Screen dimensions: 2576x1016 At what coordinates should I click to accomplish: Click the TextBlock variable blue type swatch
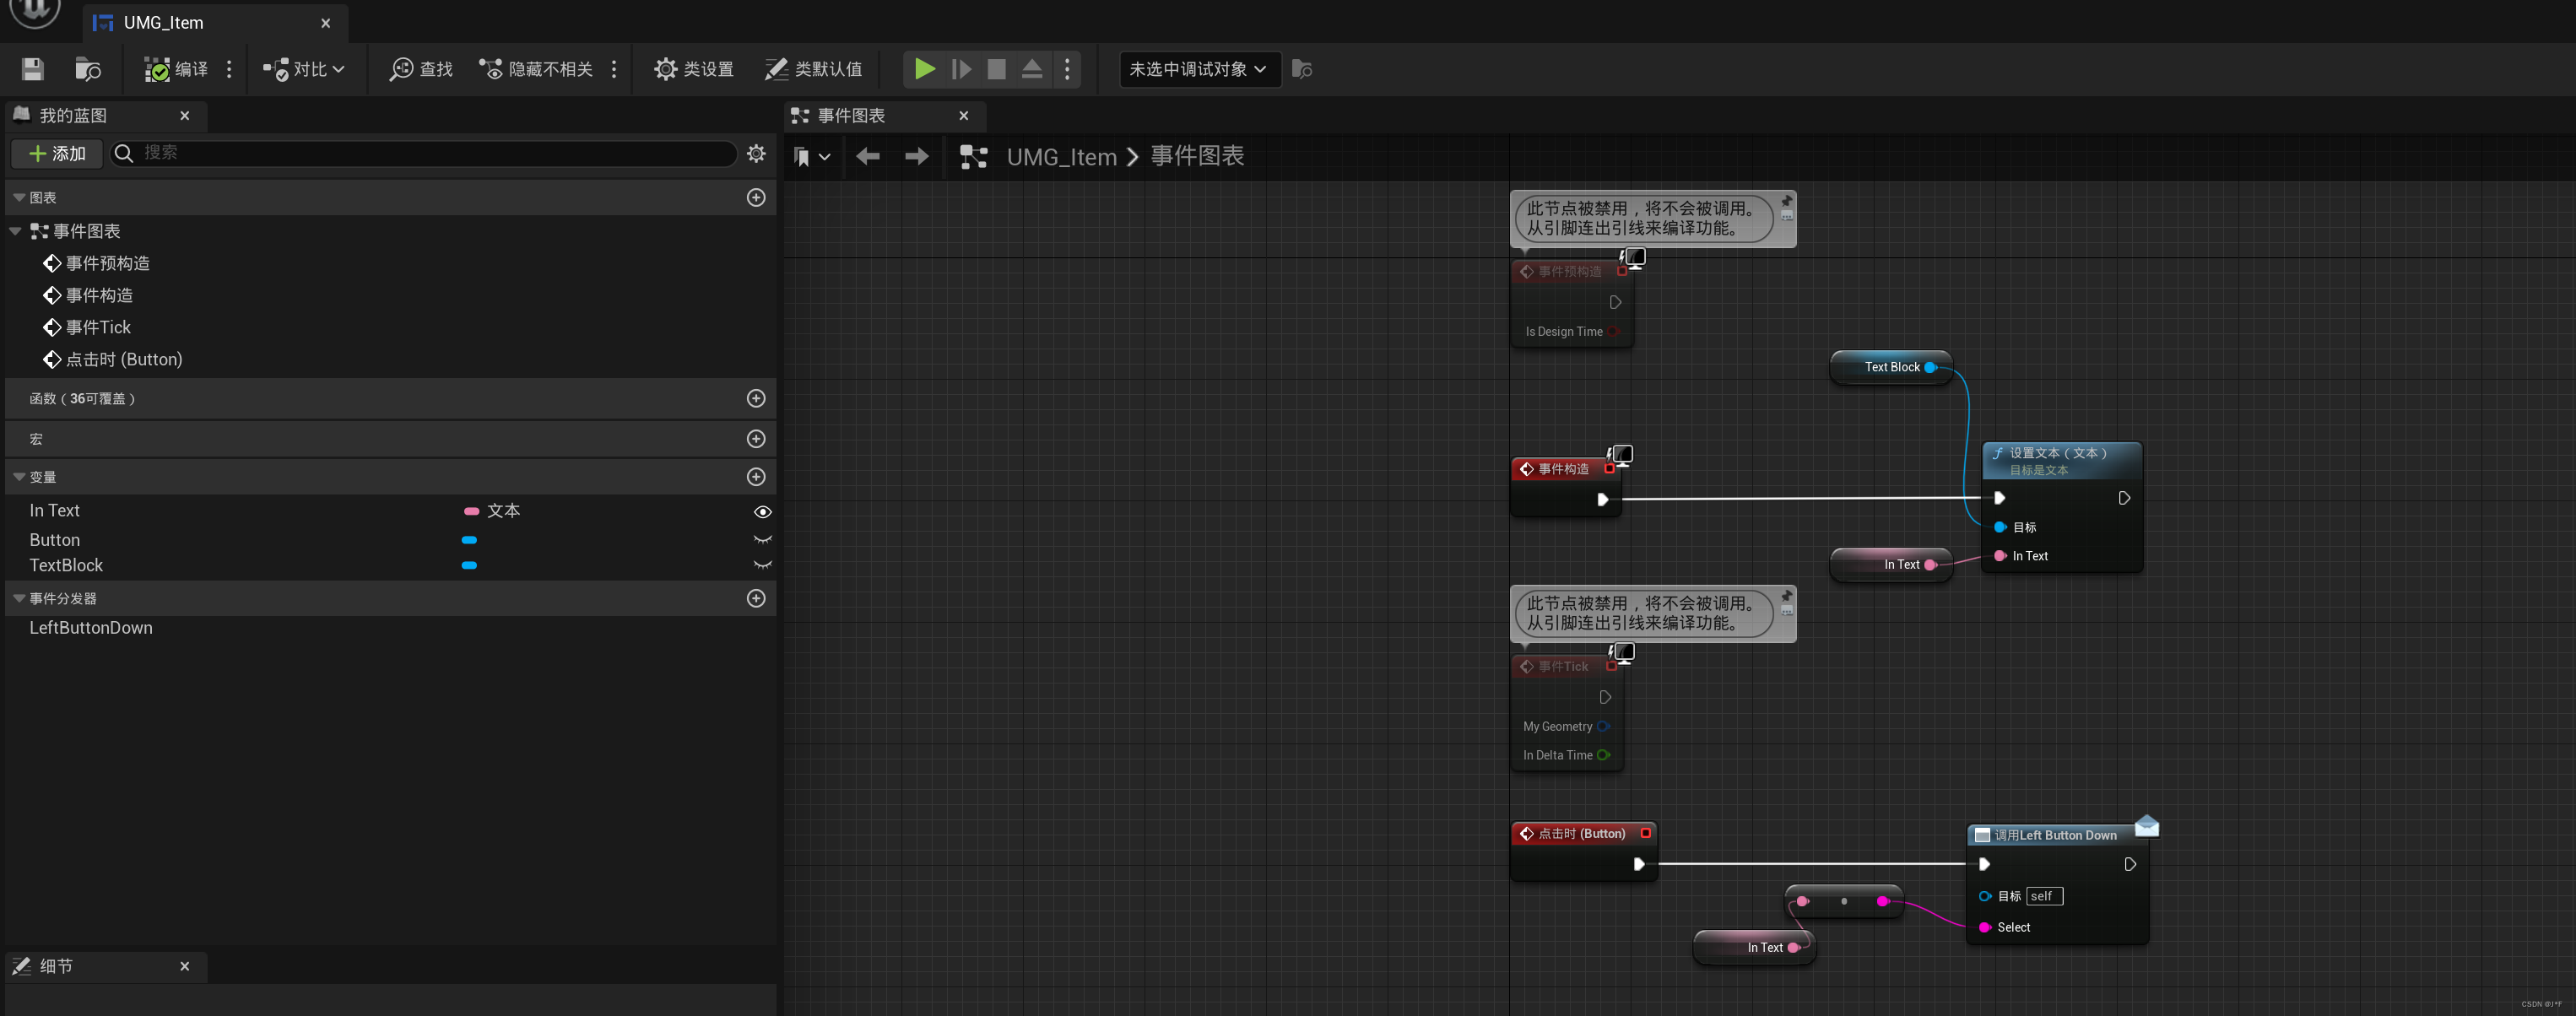coord(469,565)
